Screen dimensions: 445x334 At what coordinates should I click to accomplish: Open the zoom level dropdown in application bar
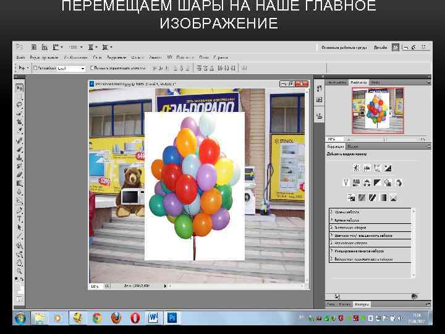(x=76, y=47)
